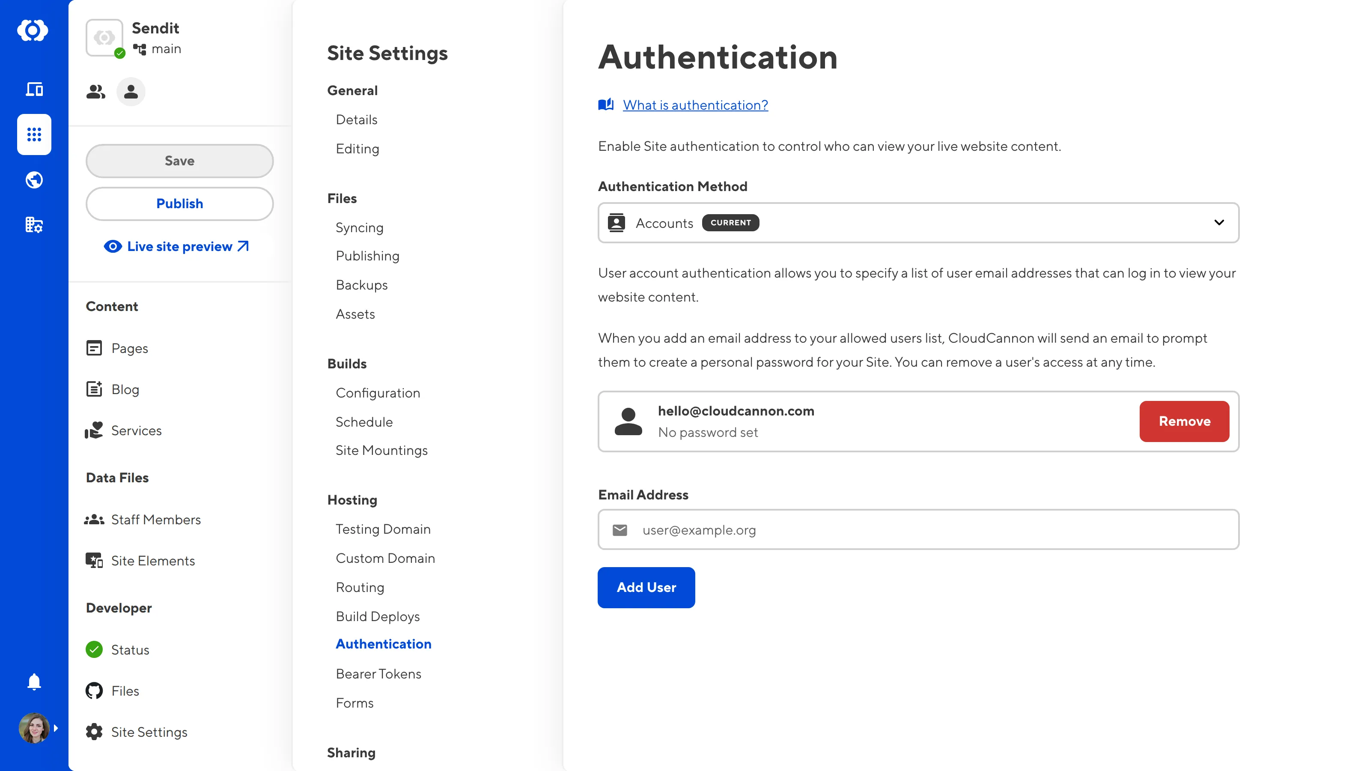Open Custom Domain settings
Image resolution: width=1370 pixels, height=771 pixels.
pos(385,558)
